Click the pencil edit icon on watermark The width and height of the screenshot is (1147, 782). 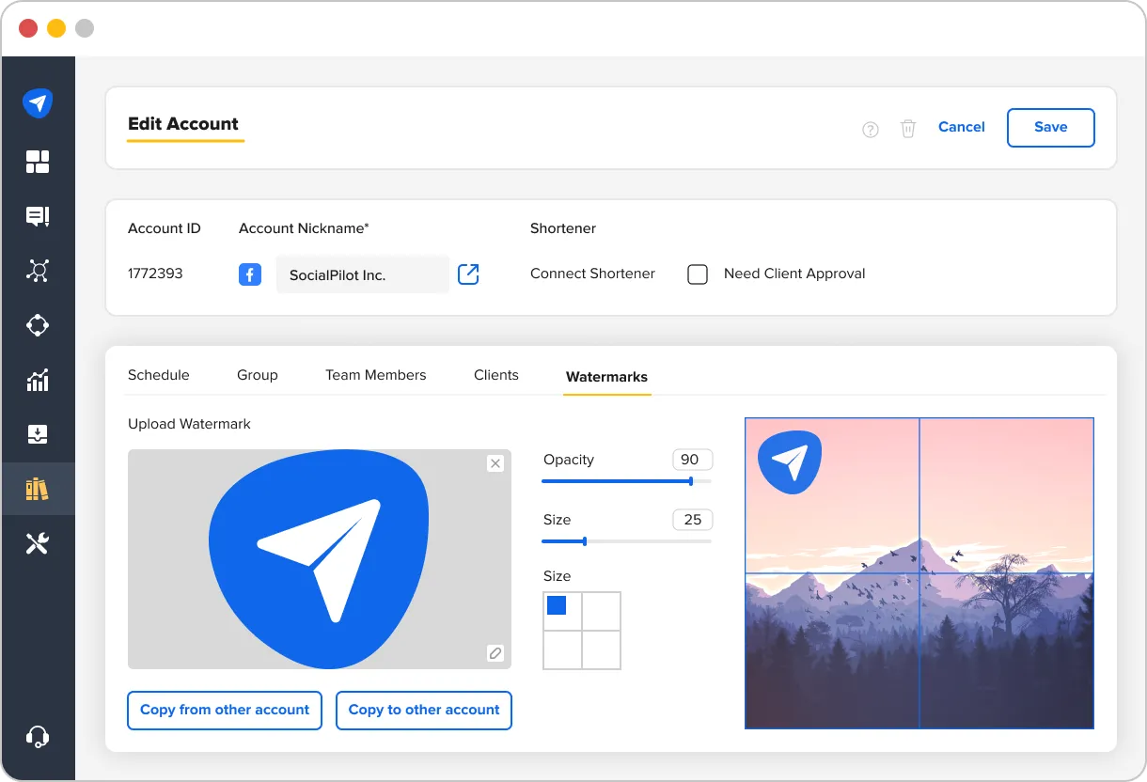495,653
